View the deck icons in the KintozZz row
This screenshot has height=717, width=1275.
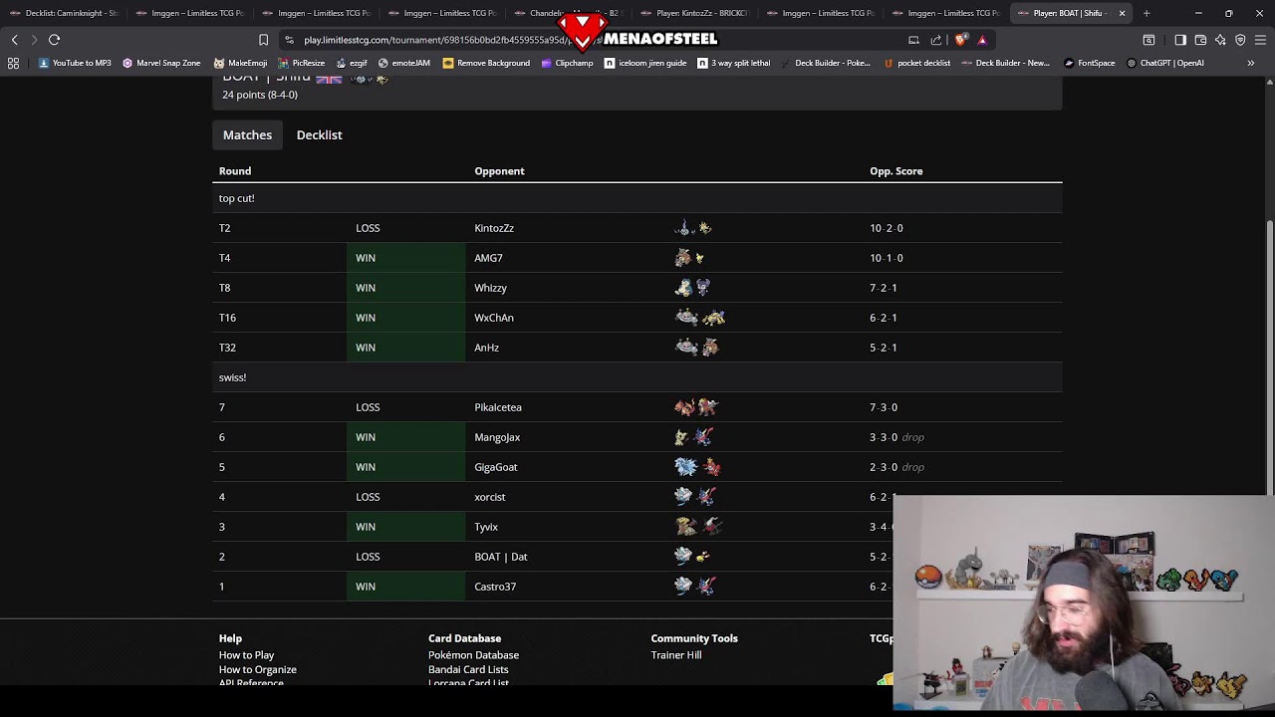coord(693,228)
